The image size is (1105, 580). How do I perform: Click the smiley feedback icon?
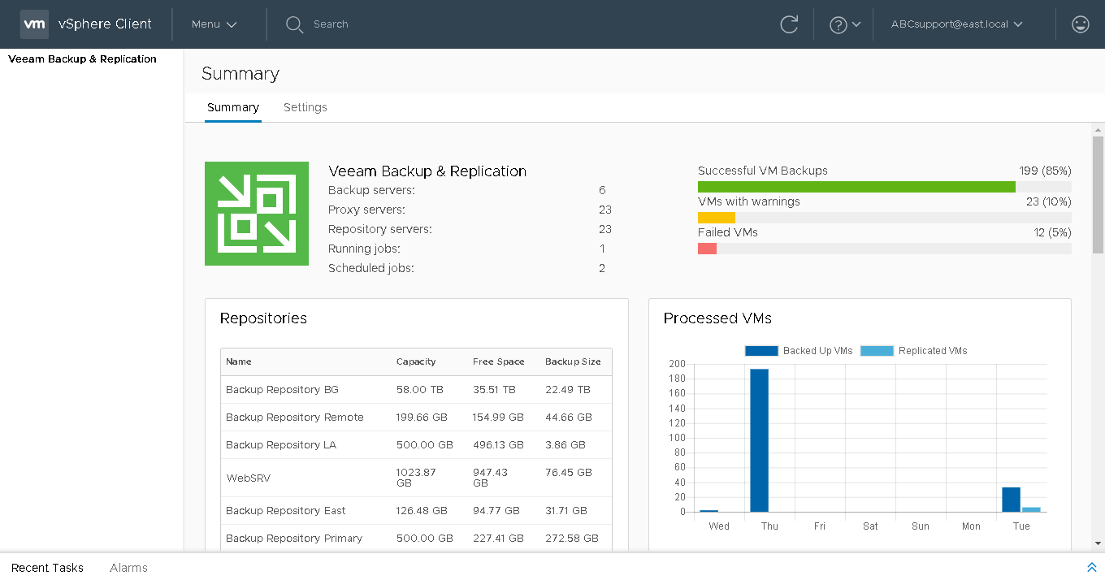click(x=1081, y=24)
